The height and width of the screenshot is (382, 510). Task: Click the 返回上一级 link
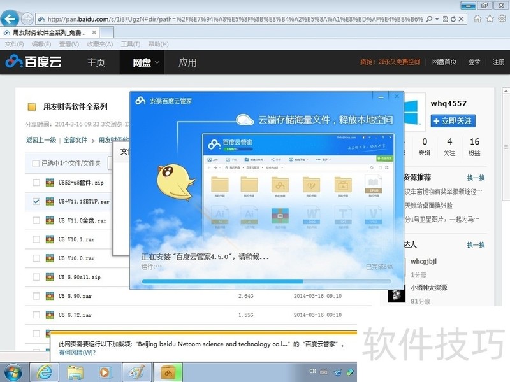[41, 140]
